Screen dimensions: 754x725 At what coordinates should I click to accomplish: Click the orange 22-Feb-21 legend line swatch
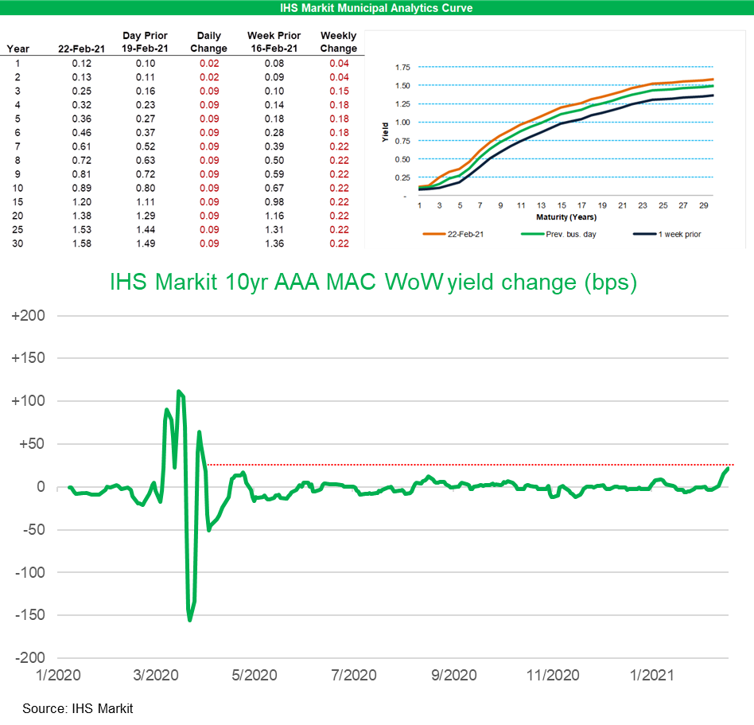click(436, 236)
